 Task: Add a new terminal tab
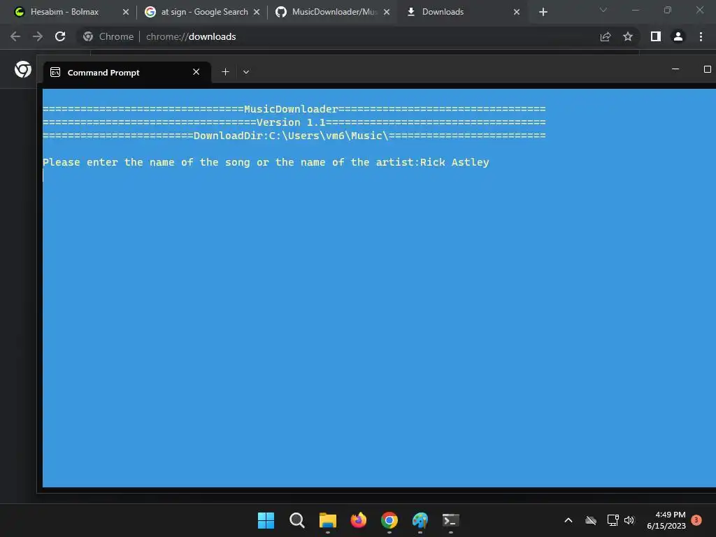pos(225,72)
